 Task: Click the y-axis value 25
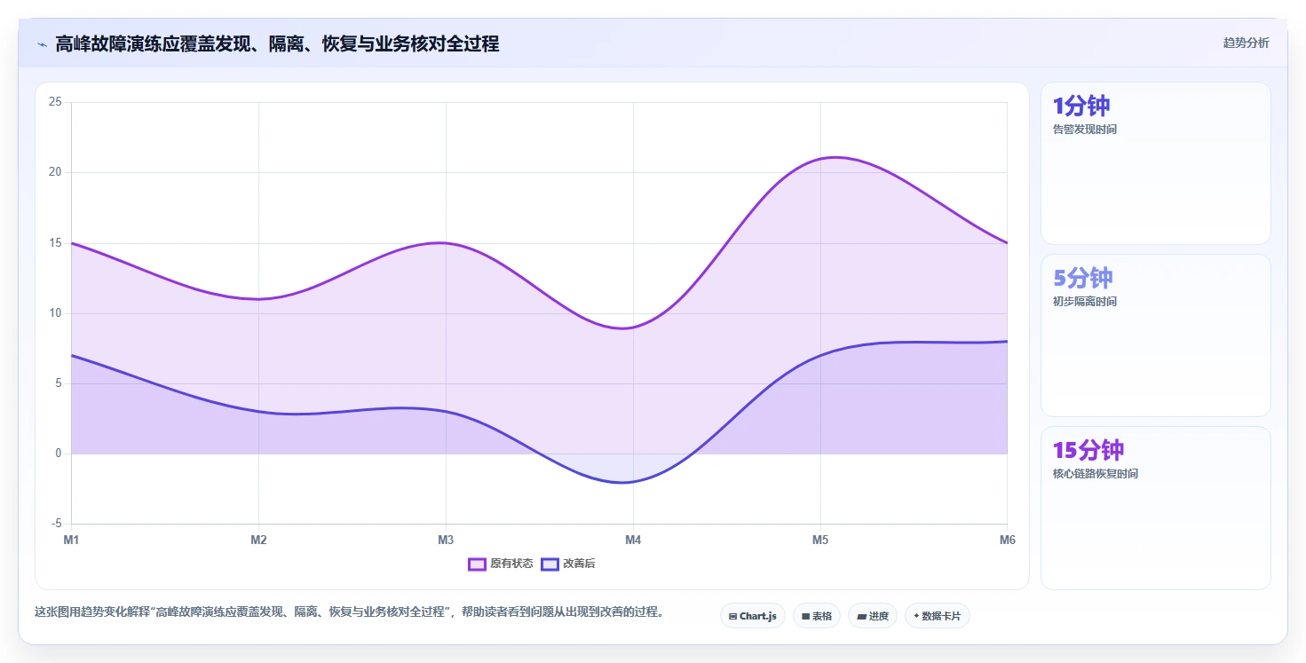point(55,102)
